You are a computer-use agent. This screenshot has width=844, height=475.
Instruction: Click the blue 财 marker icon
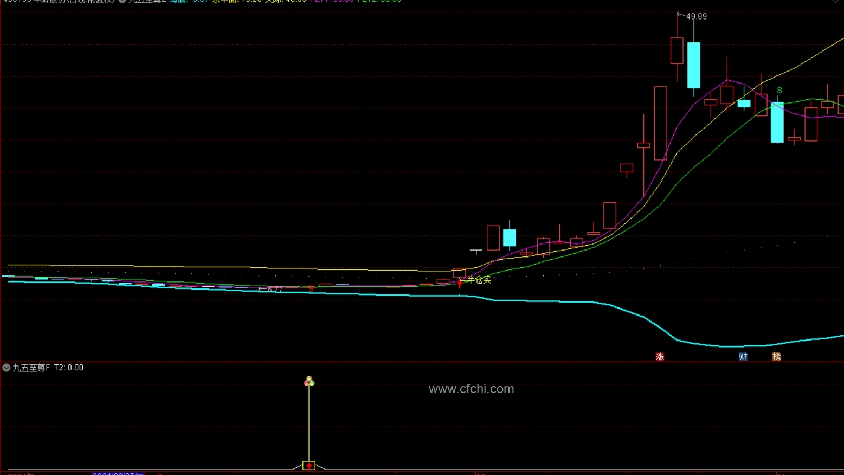[x=743, y=356]
